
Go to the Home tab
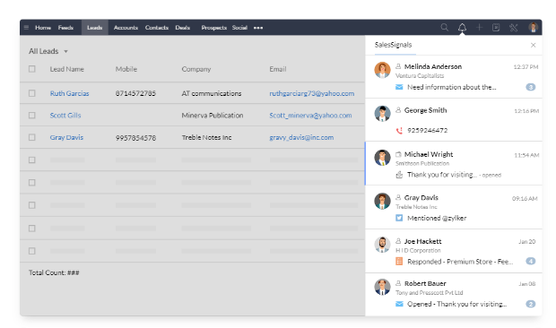(43, 28)
